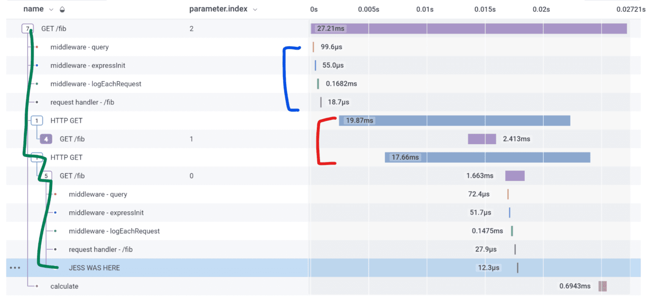Click the 0.6943ms calculate span marker

603,286
